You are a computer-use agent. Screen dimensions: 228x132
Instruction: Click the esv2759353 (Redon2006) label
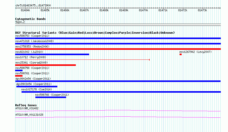(32, 46)
